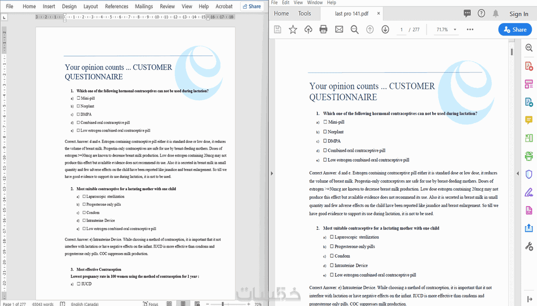Check the Mini-pill checkbox in Word document
This screenshot has height=306, width=537.
79,98
